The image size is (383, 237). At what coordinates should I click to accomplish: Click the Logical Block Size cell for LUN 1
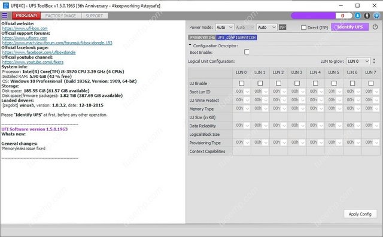pos(260,135)
